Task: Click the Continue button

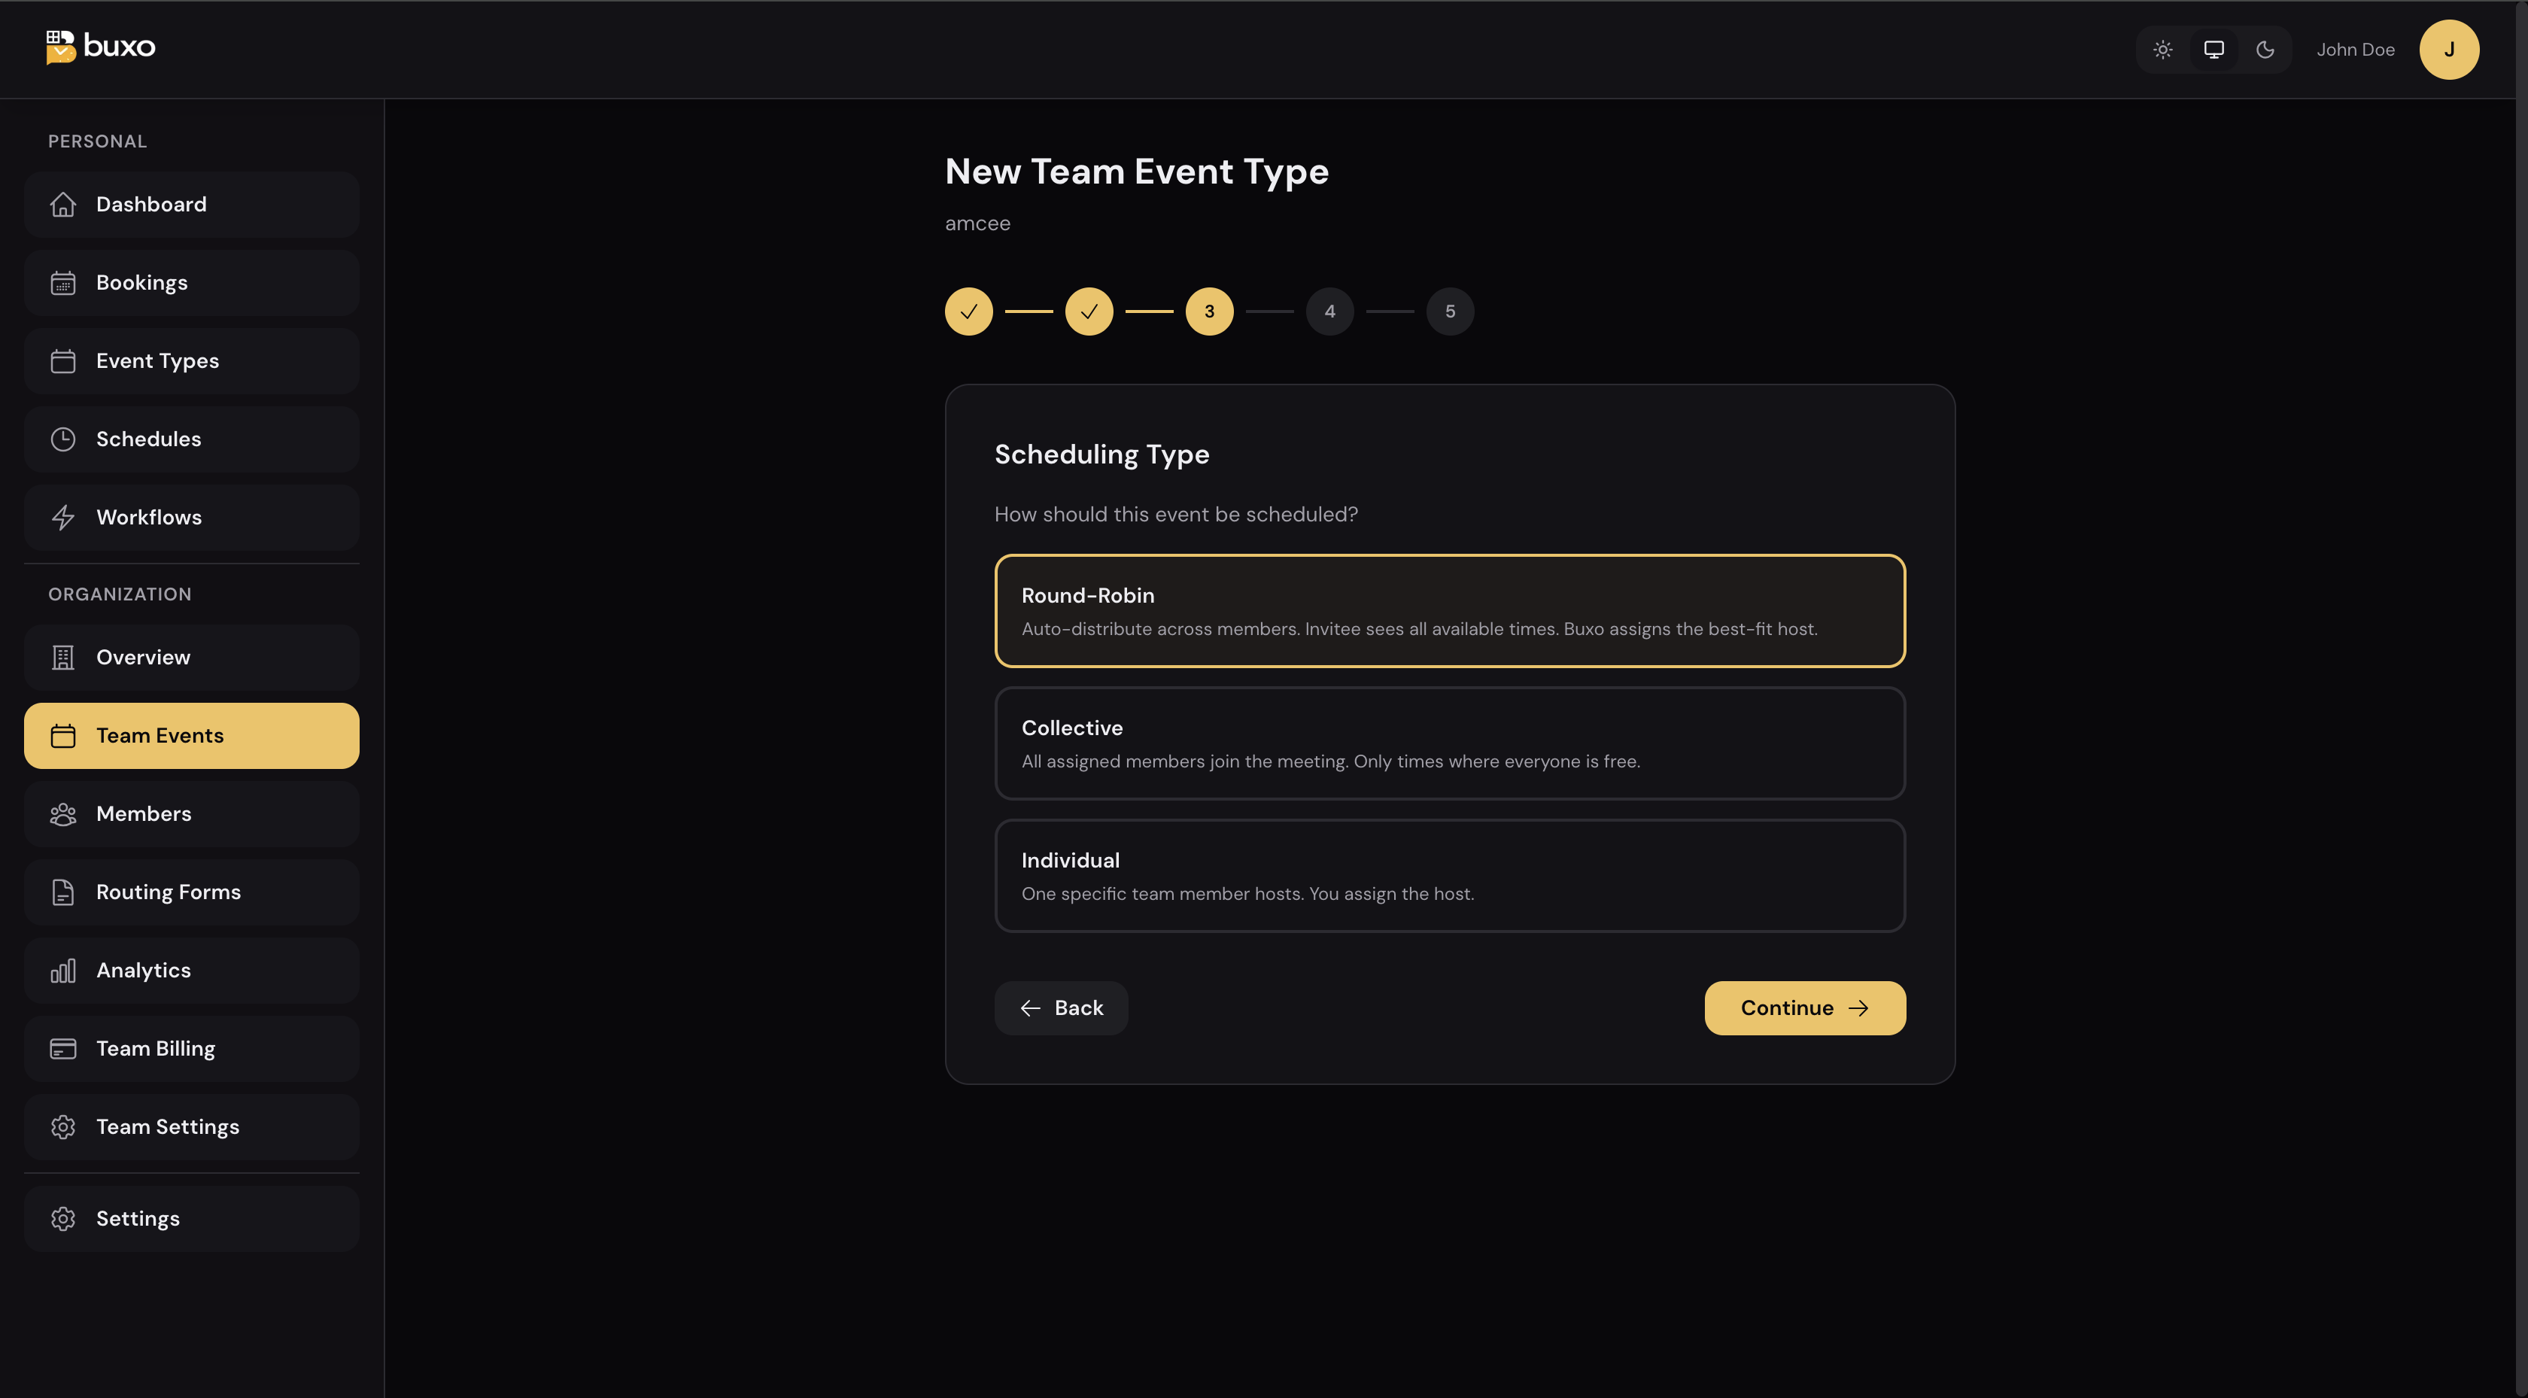Action: pos(1805,1007)
